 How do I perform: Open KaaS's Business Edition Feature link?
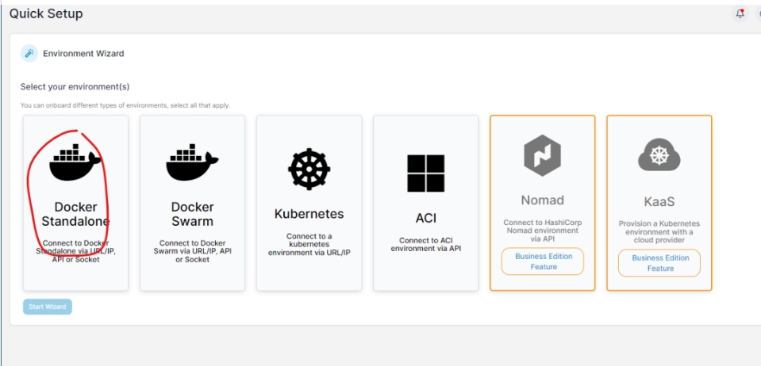point(659,263)
